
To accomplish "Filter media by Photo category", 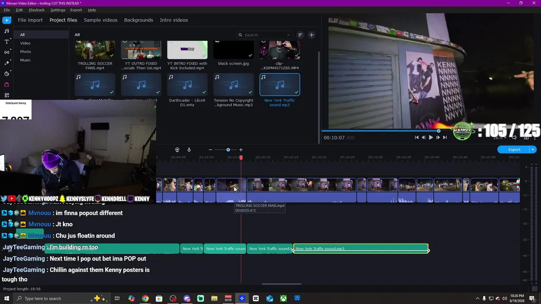I will [41, 52].
